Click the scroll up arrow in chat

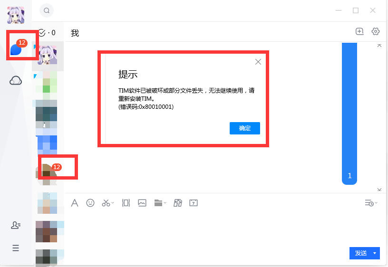pyautogui.click(x=379, y=46)
